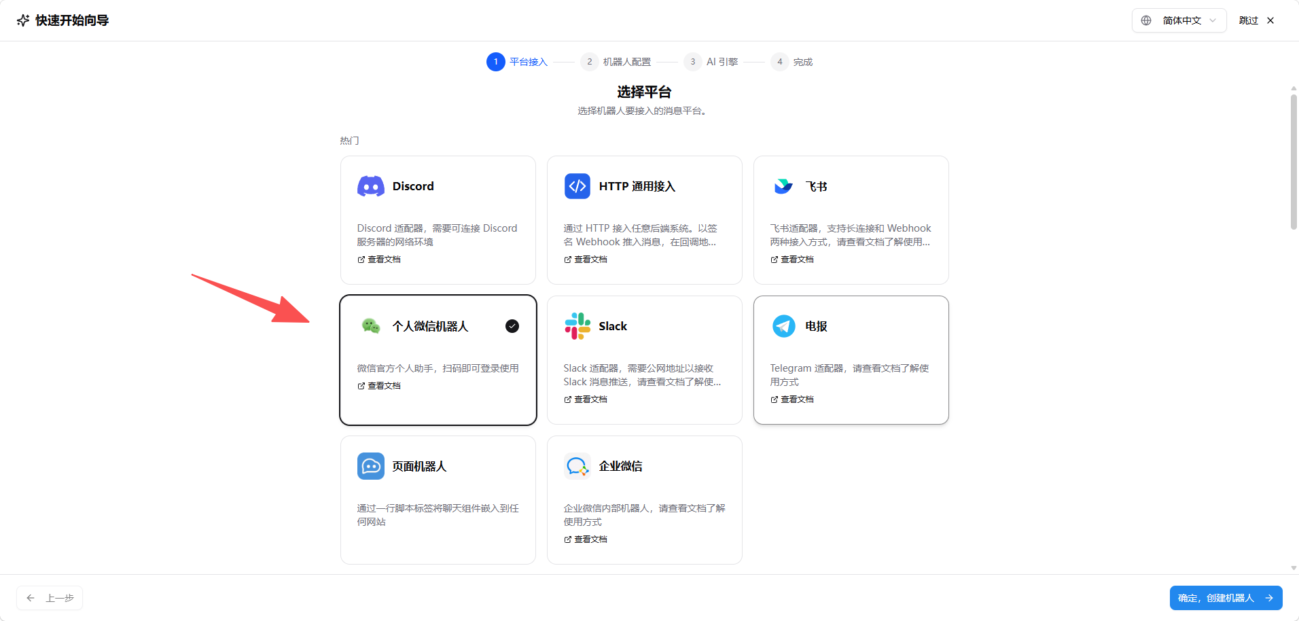Toggle the checkmark on 个人微信机器人 card
Screen dimensions: 1299x621
point(512,326)
